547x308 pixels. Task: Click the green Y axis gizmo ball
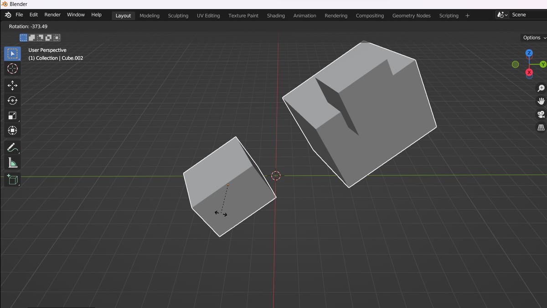(x=543, y=64)
